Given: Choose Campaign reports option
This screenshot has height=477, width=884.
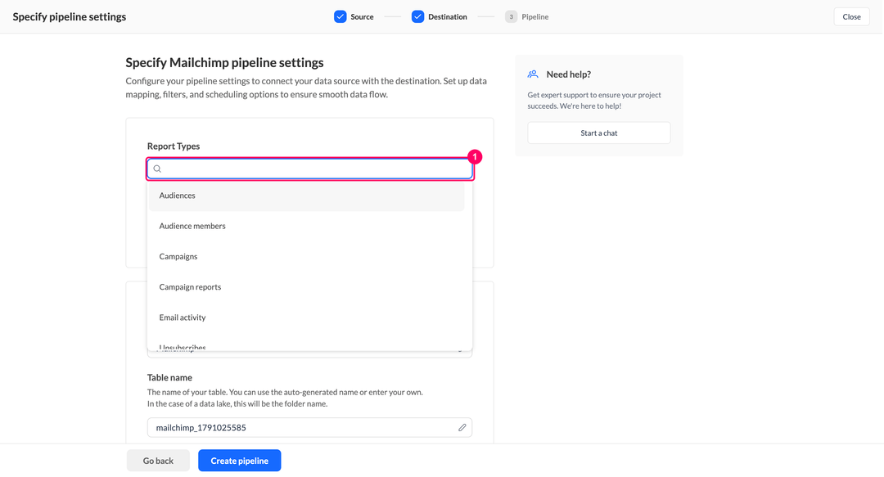Looking at the screenshot, I should pyautogui.click(x=306, y=287).
